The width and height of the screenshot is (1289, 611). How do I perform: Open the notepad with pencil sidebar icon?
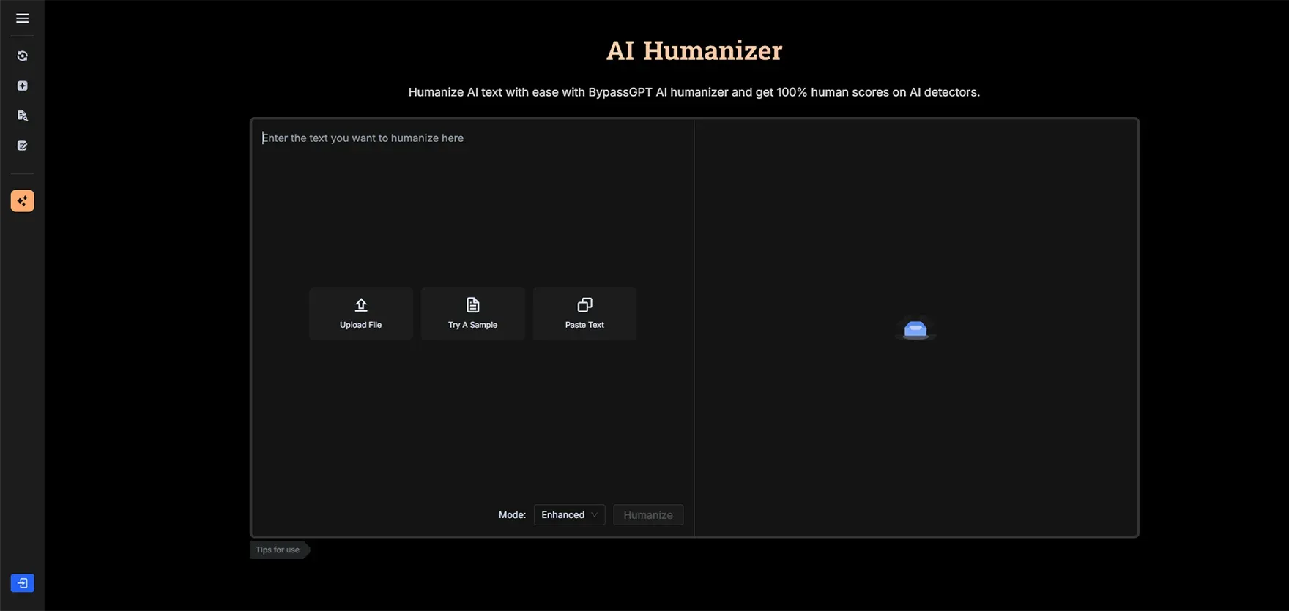coord(23,146)
